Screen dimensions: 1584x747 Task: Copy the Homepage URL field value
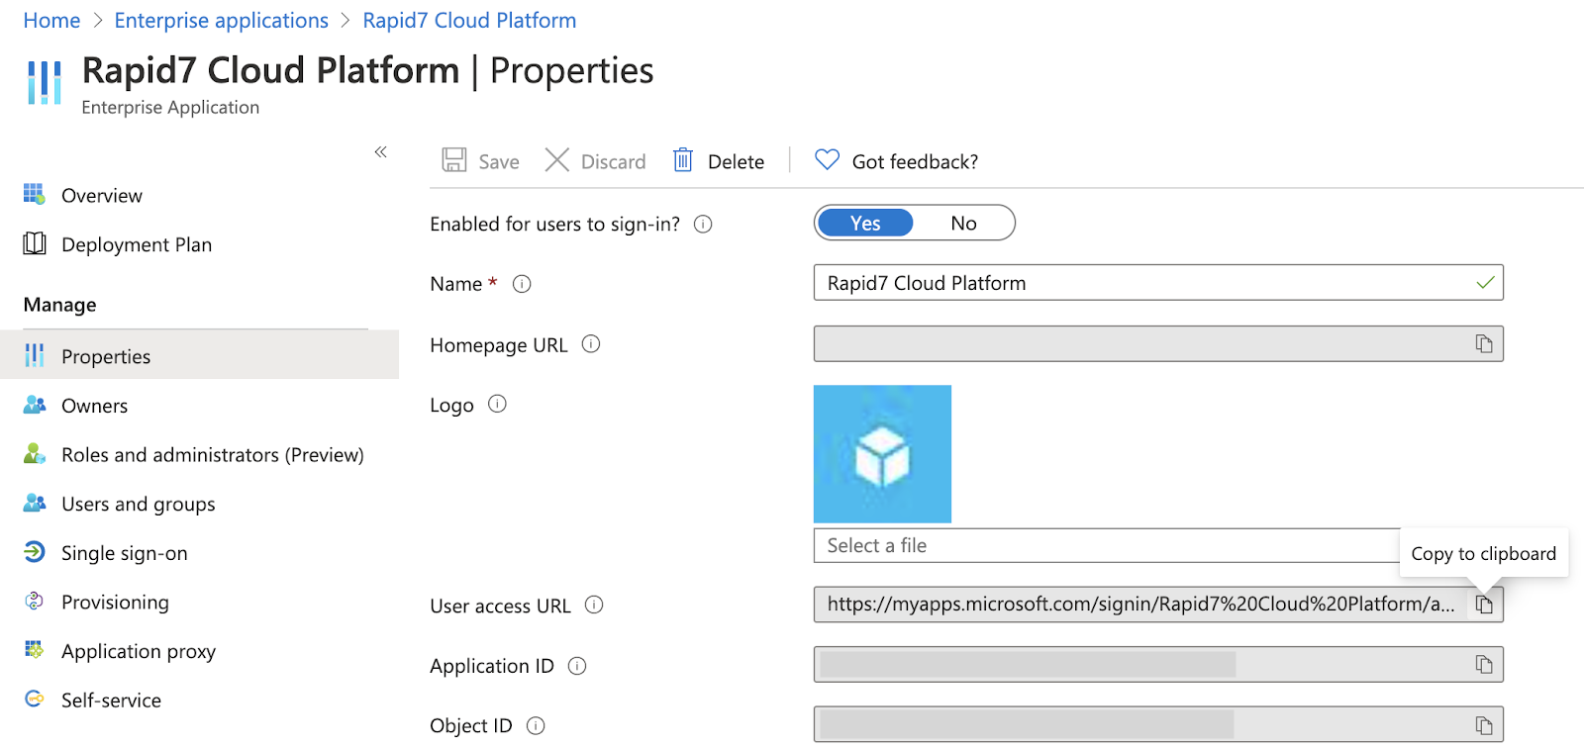tap(1483, 344)
